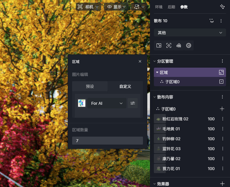Click the For AI colorful preset thumbnail
This screenshot has height=187, width=230.
(x=82, y=103)
